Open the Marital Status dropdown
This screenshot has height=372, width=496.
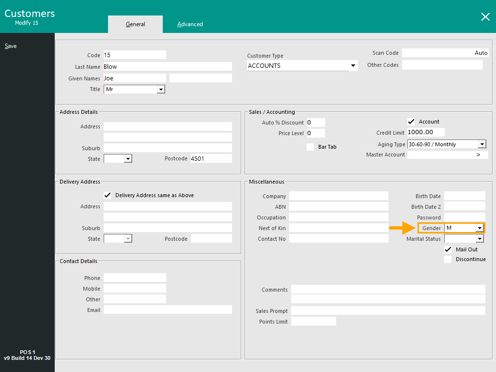(x=480, y=239)
